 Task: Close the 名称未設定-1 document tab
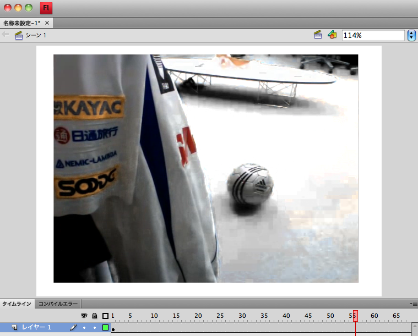tap(47, 23)
